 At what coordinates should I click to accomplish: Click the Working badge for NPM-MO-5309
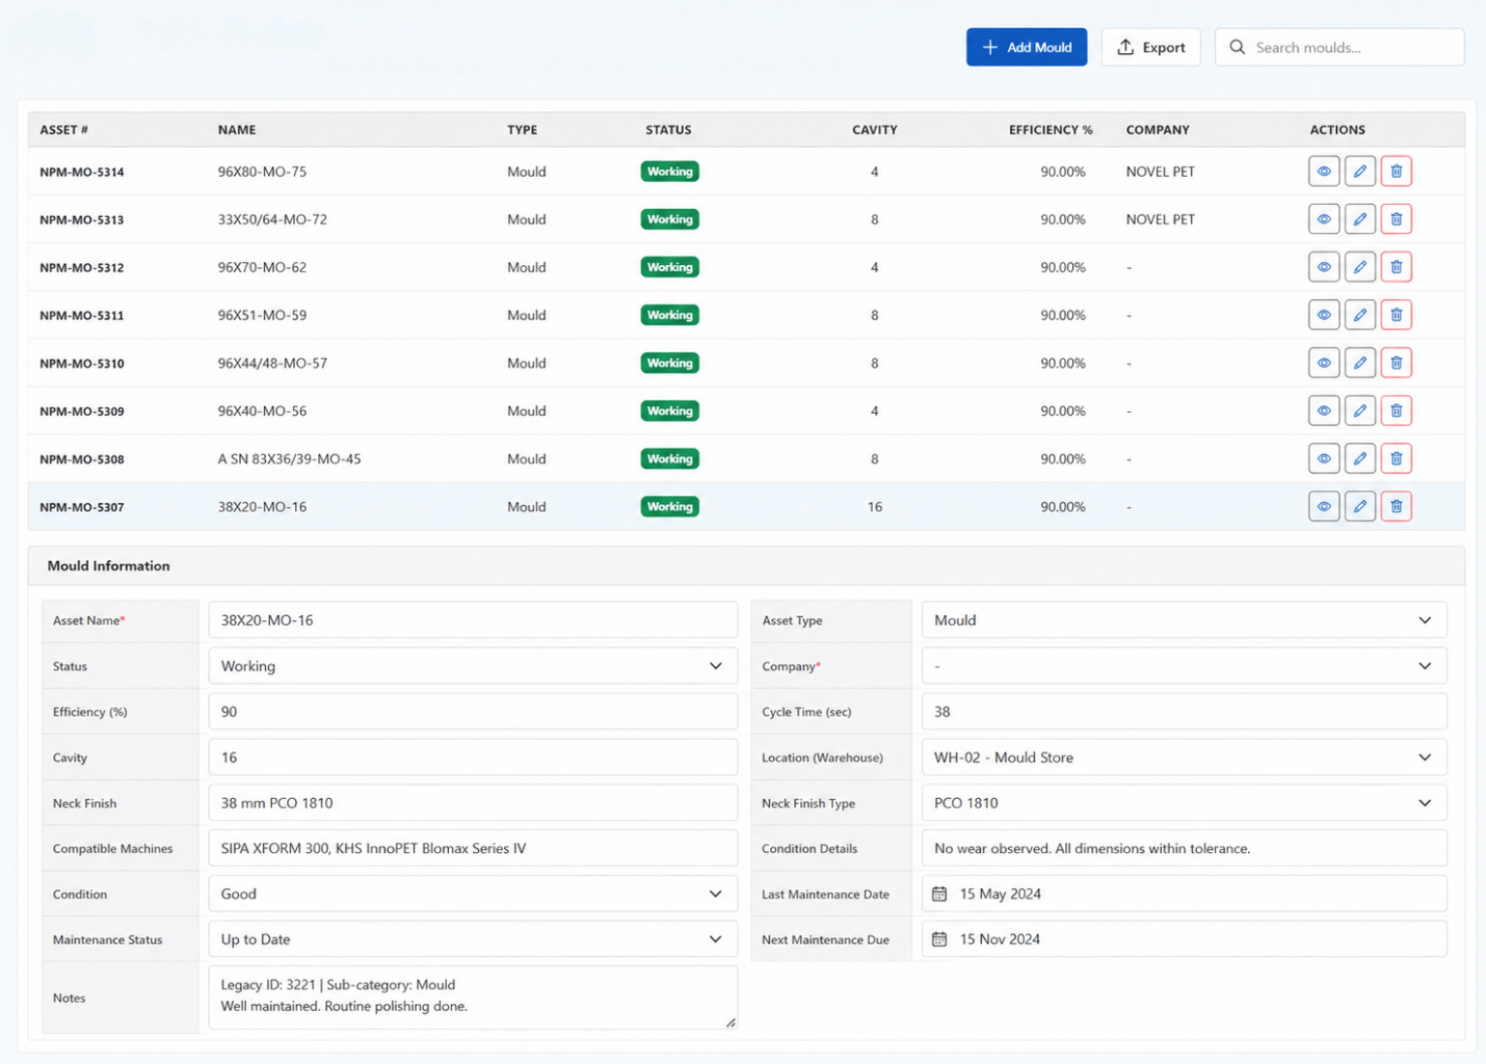tap(669, 411)
